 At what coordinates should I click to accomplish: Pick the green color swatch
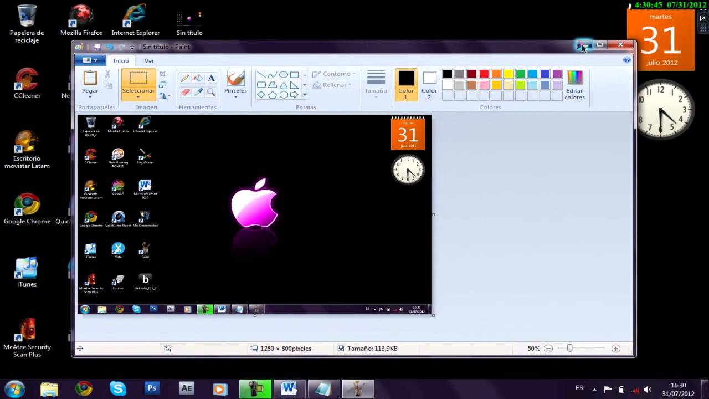521,74
